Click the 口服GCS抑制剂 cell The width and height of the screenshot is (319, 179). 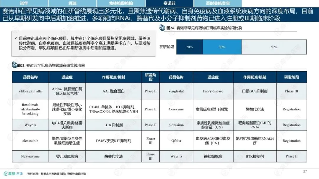click(x=255, y=91)
